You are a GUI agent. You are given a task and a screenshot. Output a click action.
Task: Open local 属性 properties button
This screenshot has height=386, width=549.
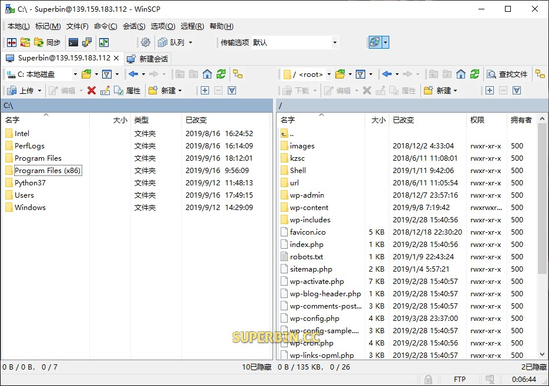click(127, 91)
